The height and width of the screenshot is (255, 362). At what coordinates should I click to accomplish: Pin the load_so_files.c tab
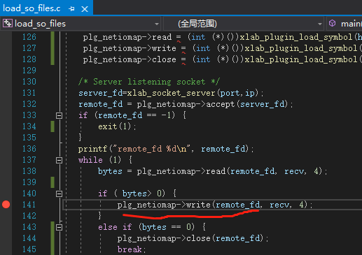pos(71,9)
